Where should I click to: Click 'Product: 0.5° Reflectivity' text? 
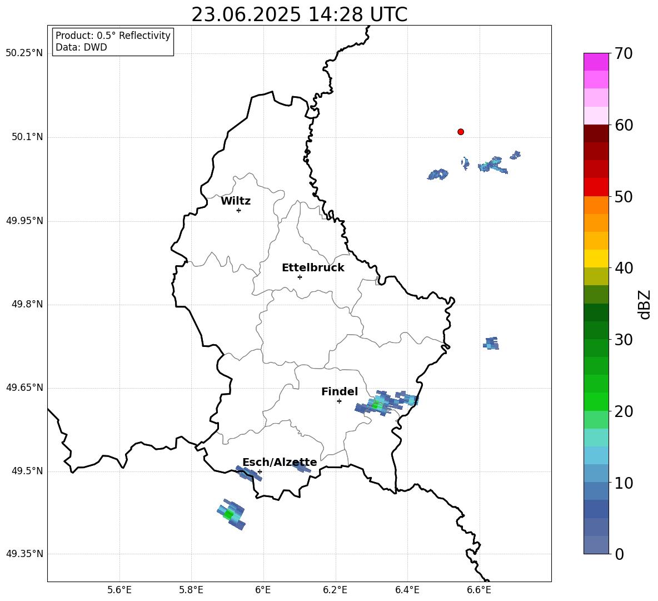coord(113,36)
